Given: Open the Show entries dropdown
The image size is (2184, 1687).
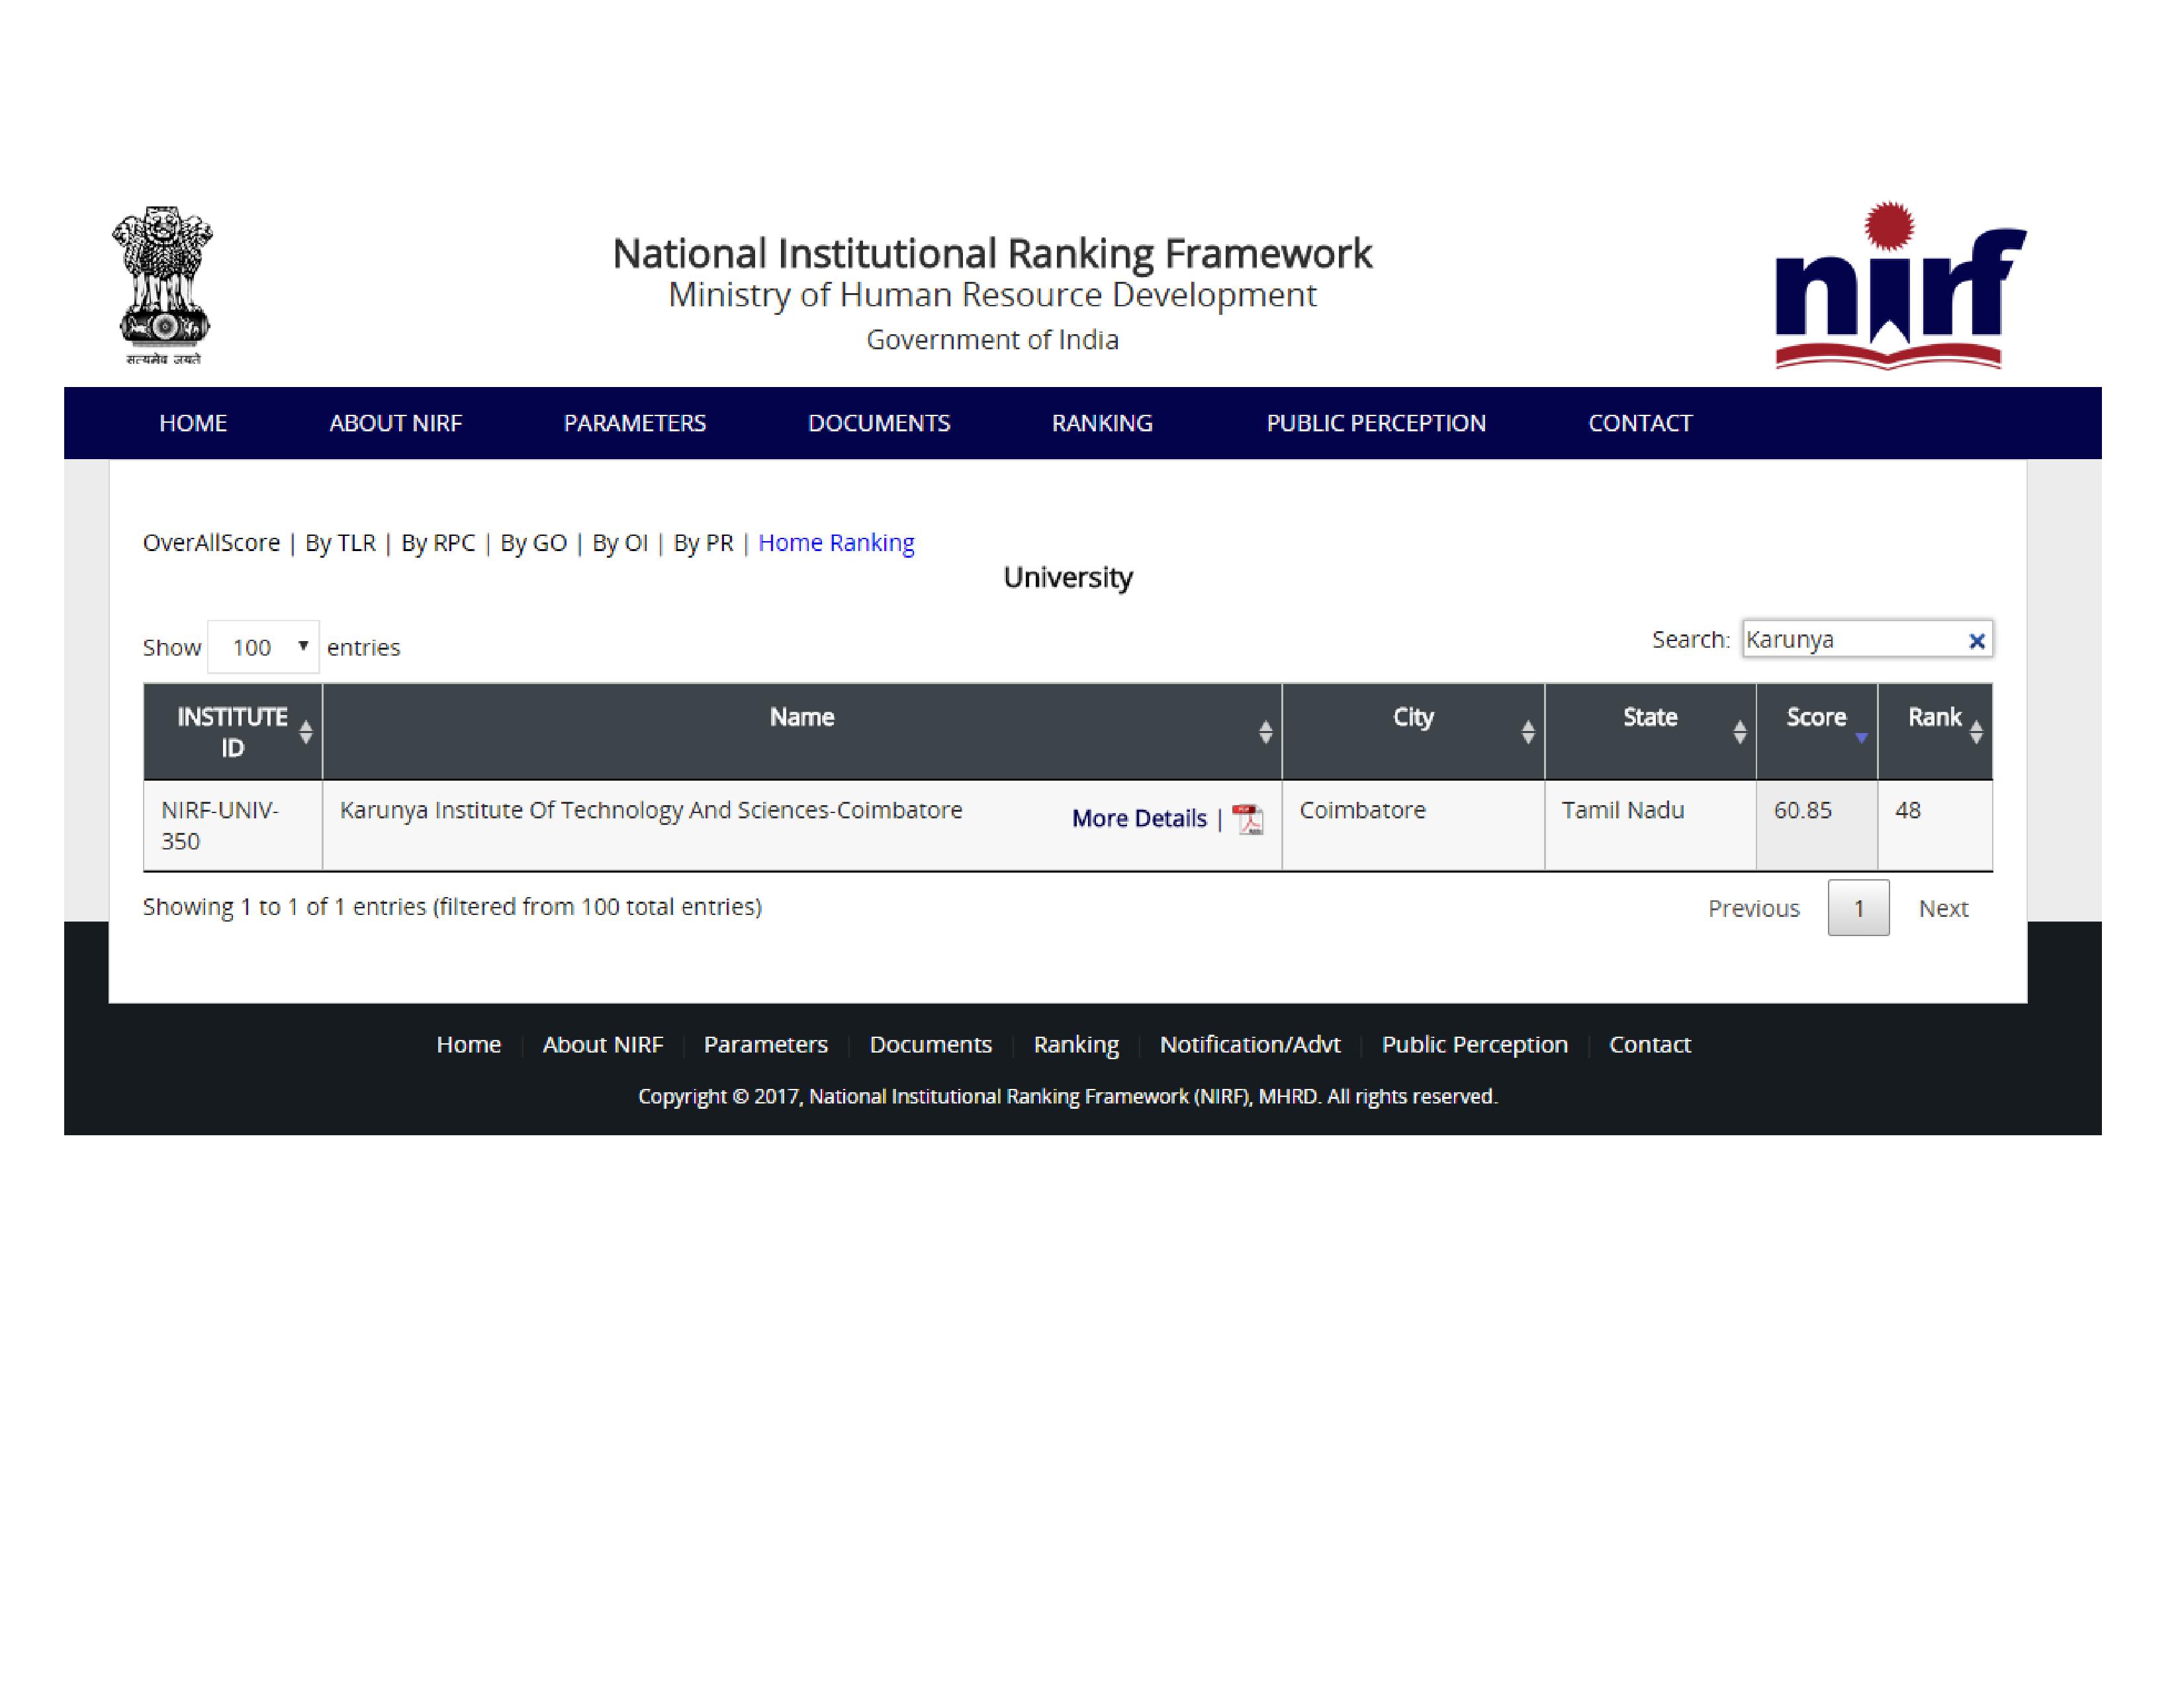Looking at the screenshot, I should click(x=264, y=648).
